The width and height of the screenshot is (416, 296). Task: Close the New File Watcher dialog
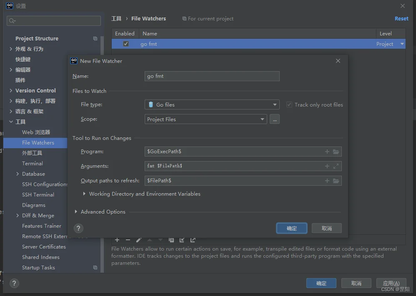[x=338, y=61]
